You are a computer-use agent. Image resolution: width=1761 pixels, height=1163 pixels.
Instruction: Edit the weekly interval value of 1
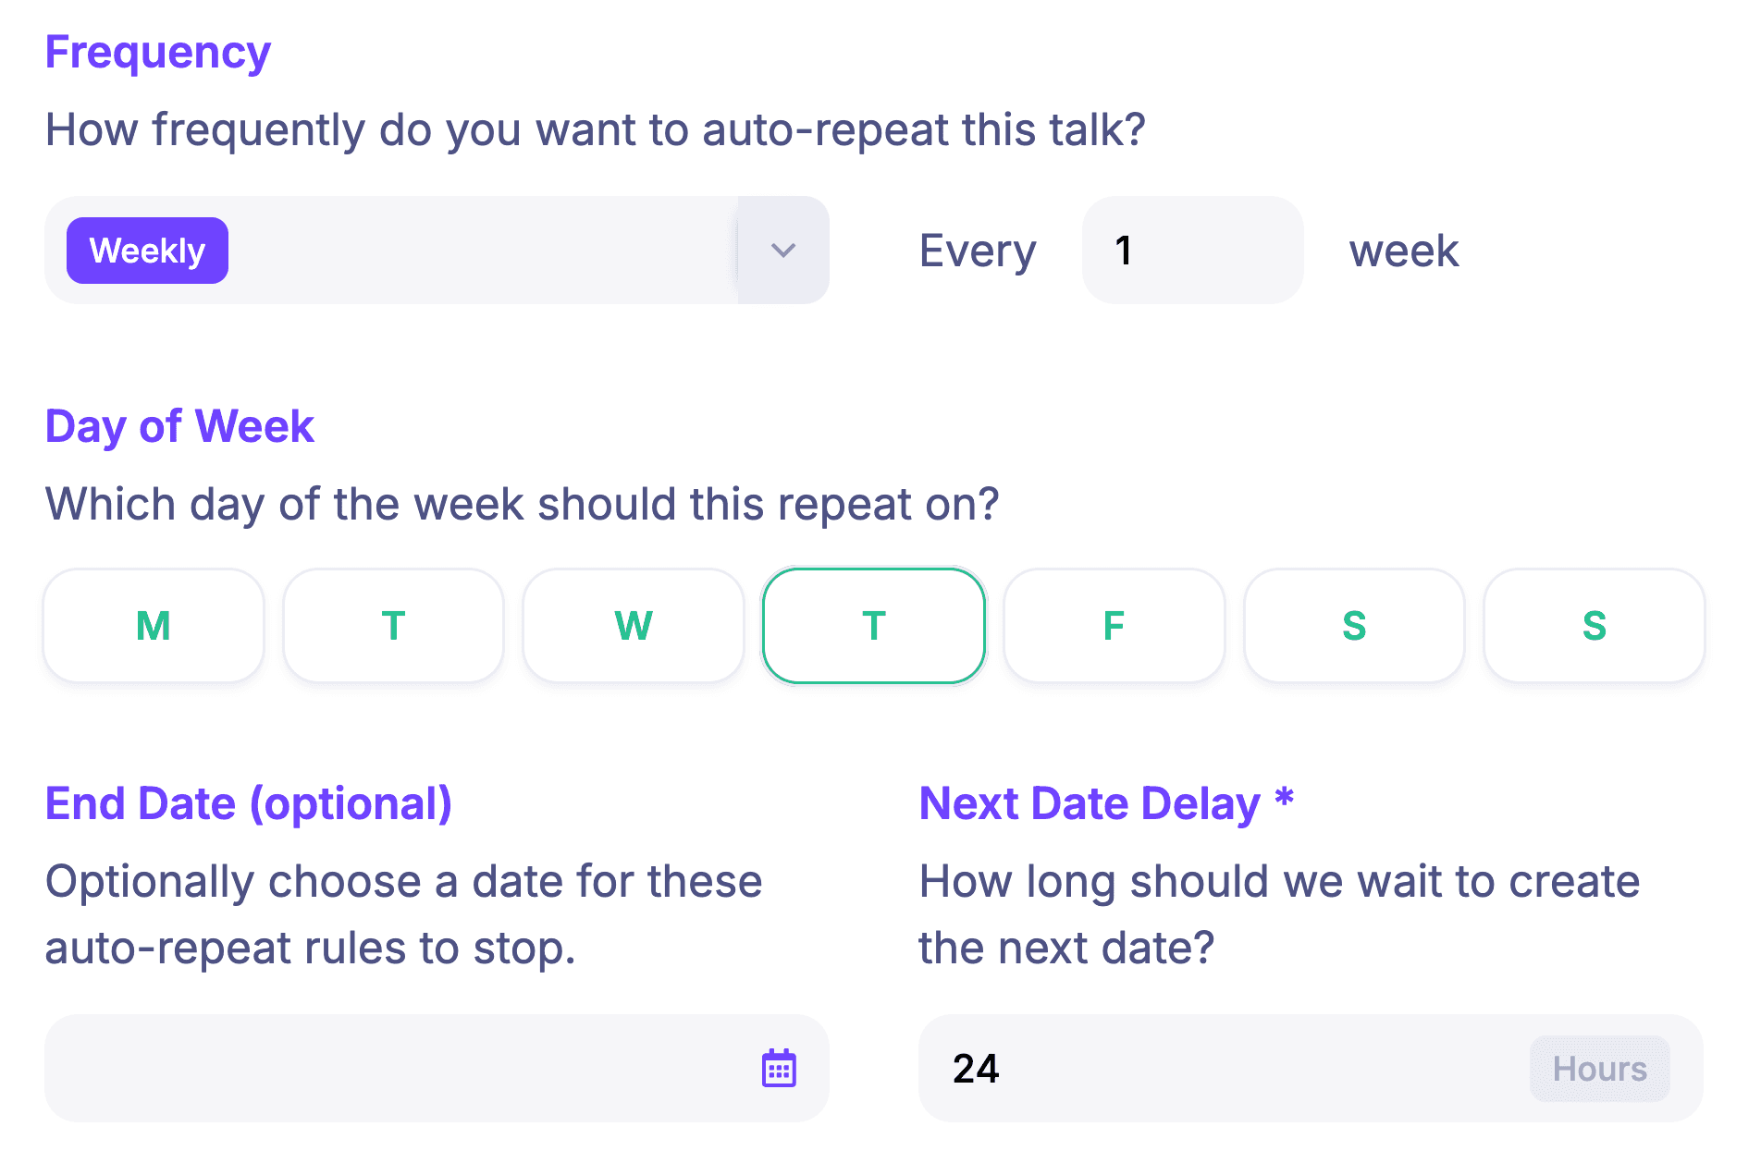(x=1192, y=250)
